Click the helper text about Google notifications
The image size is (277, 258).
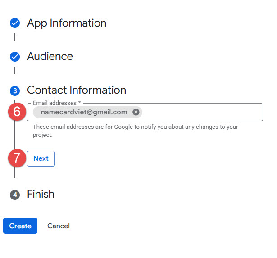135,131
